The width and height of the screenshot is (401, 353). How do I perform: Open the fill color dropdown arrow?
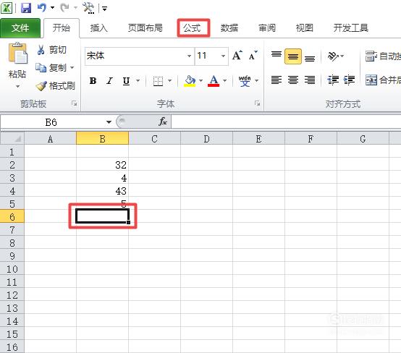(x=200, y=81)
